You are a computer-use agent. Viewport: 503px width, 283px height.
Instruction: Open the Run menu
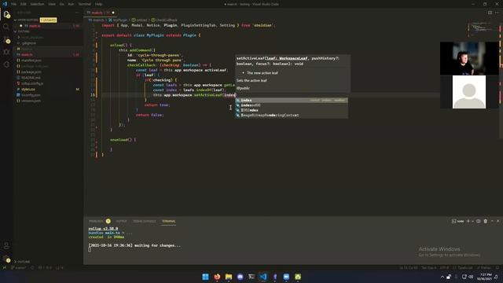tap(72, 4)
